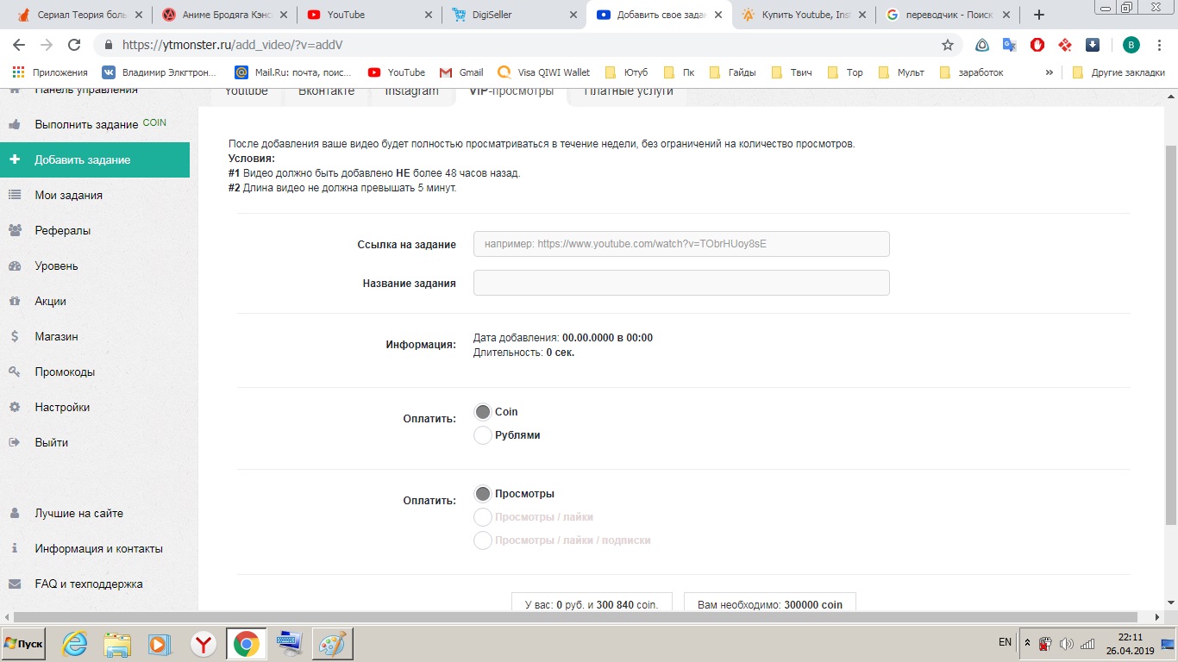
Task: Click the list icon next to Мои задания
Action: [15, 195]
